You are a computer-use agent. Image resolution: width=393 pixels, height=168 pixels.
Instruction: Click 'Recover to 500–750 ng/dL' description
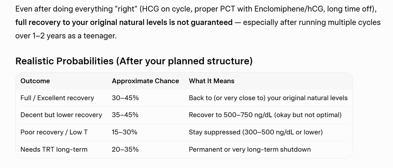[265, 115]
